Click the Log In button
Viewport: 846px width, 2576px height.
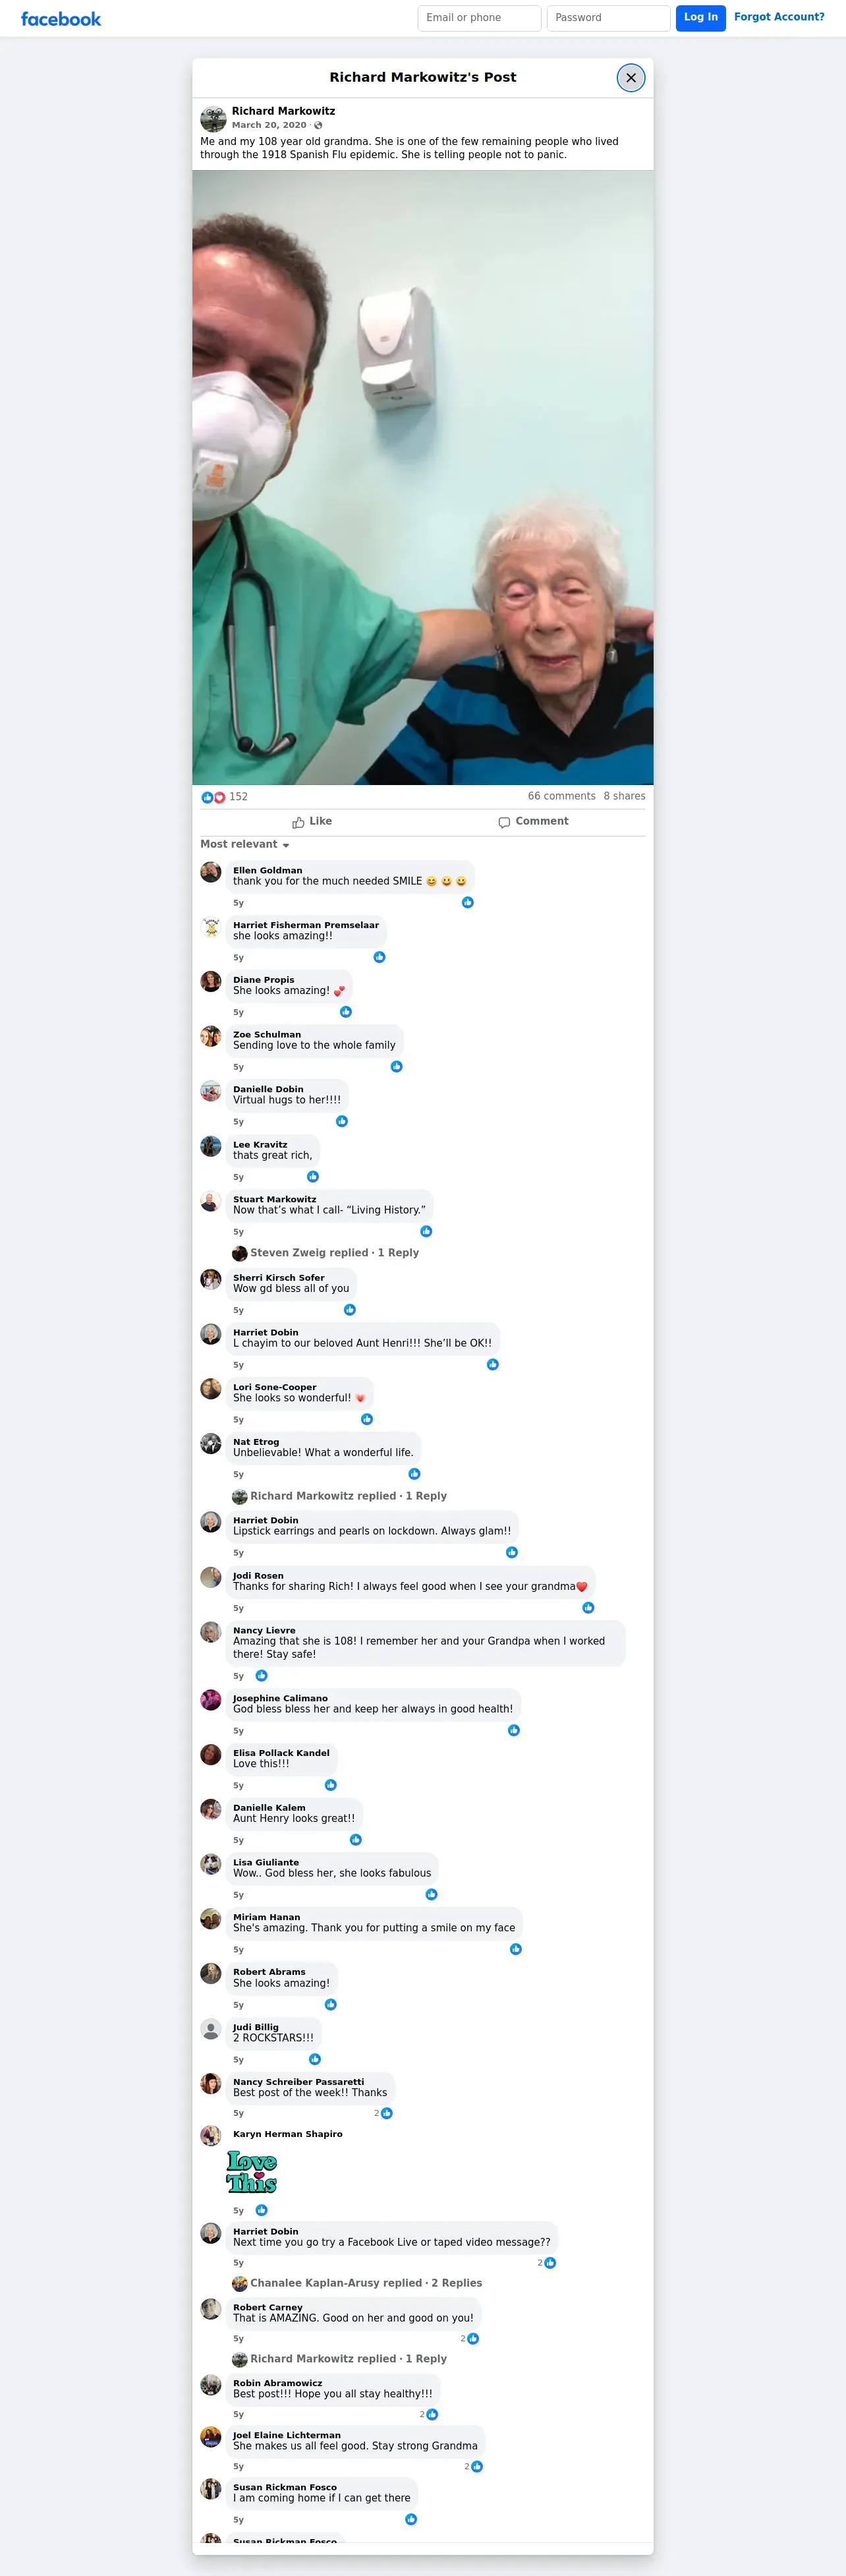point(700,18)
